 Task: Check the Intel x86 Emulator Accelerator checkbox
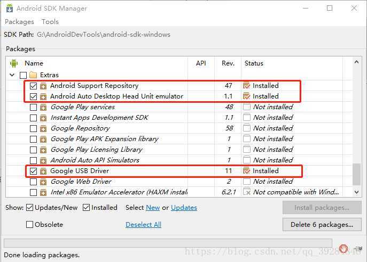coord(33,192)
